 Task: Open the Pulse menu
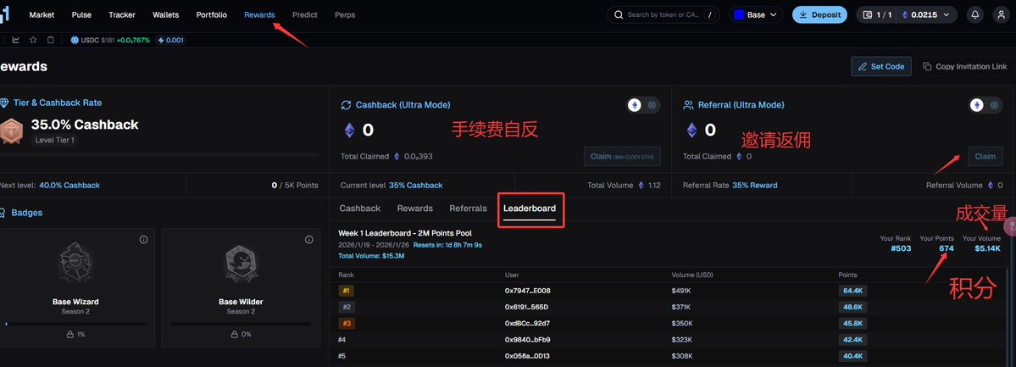pyautogui.click(x=81, y=15)
